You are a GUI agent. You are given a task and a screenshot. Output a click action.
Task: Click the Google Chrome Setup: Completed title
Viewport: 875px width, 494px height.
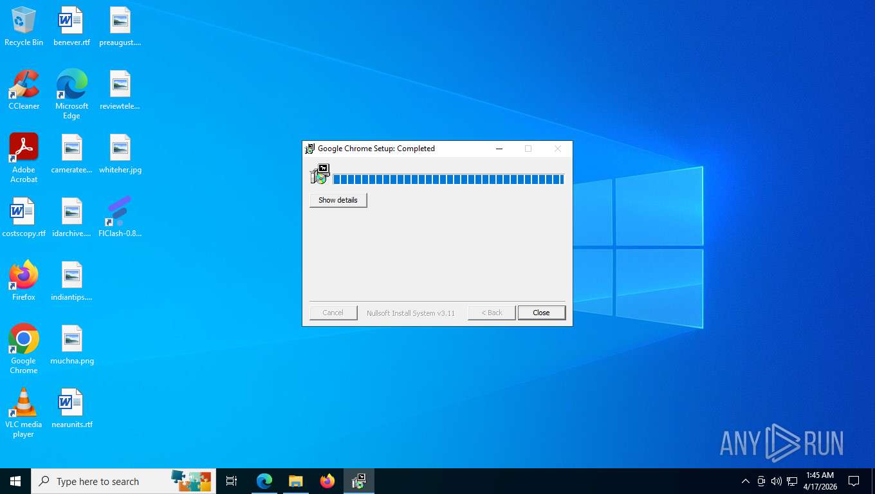click(x=376, y=149)
